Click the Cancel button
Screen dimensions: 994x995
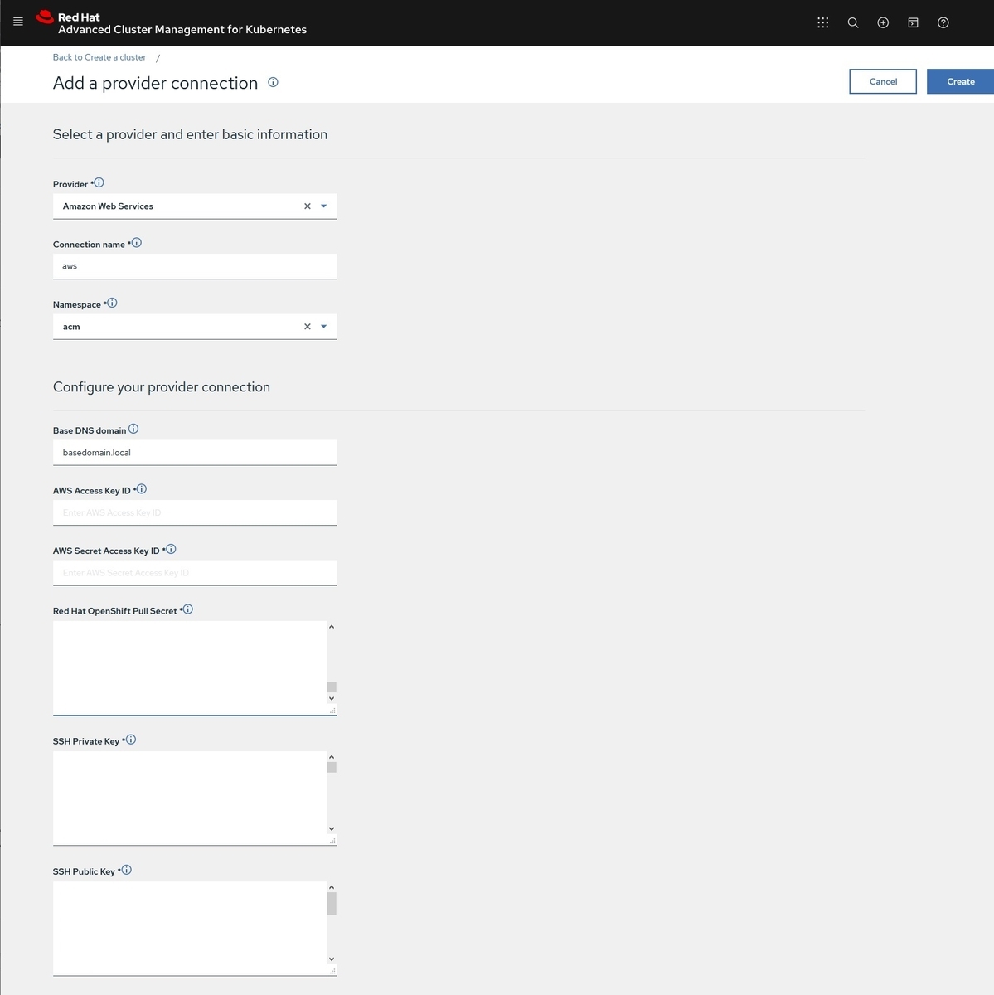pyautogui.click(x=883, y=81)
